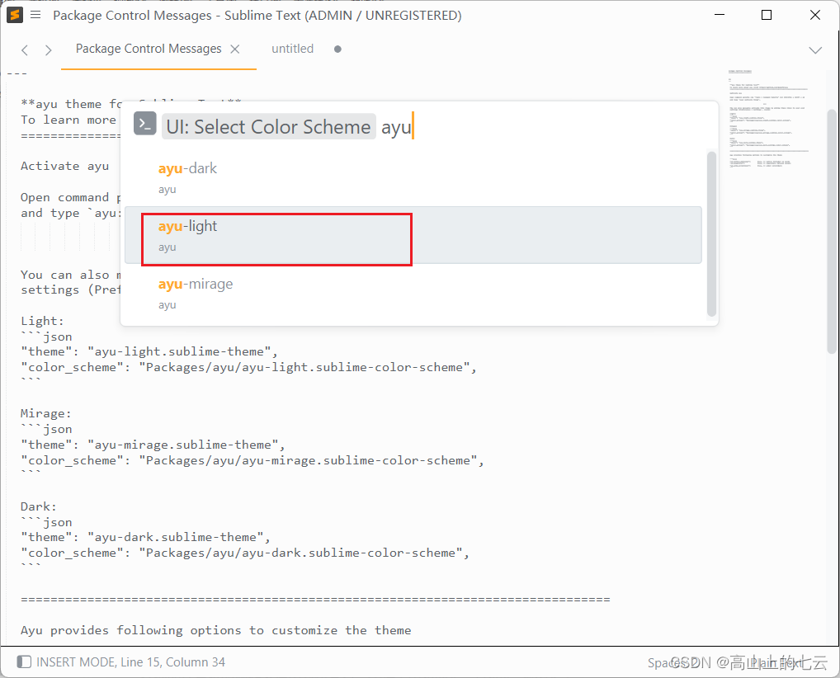This screenshot has width=840, height=678.
Task: Click the Spaces indentation setting in status bar
Action: (671, 663)
